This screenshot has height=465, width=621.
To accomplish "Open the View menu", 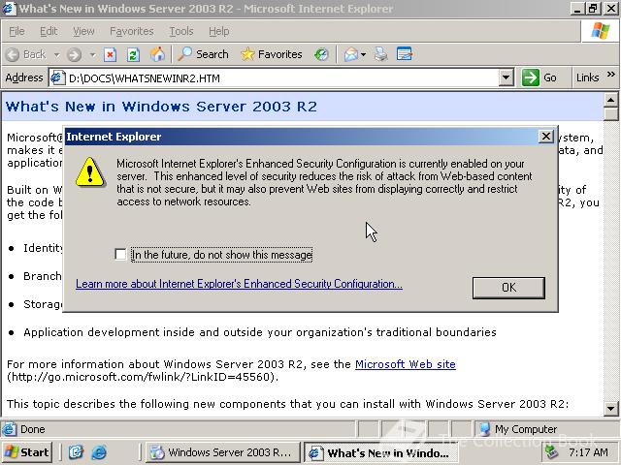I will [x=83, y=31].
